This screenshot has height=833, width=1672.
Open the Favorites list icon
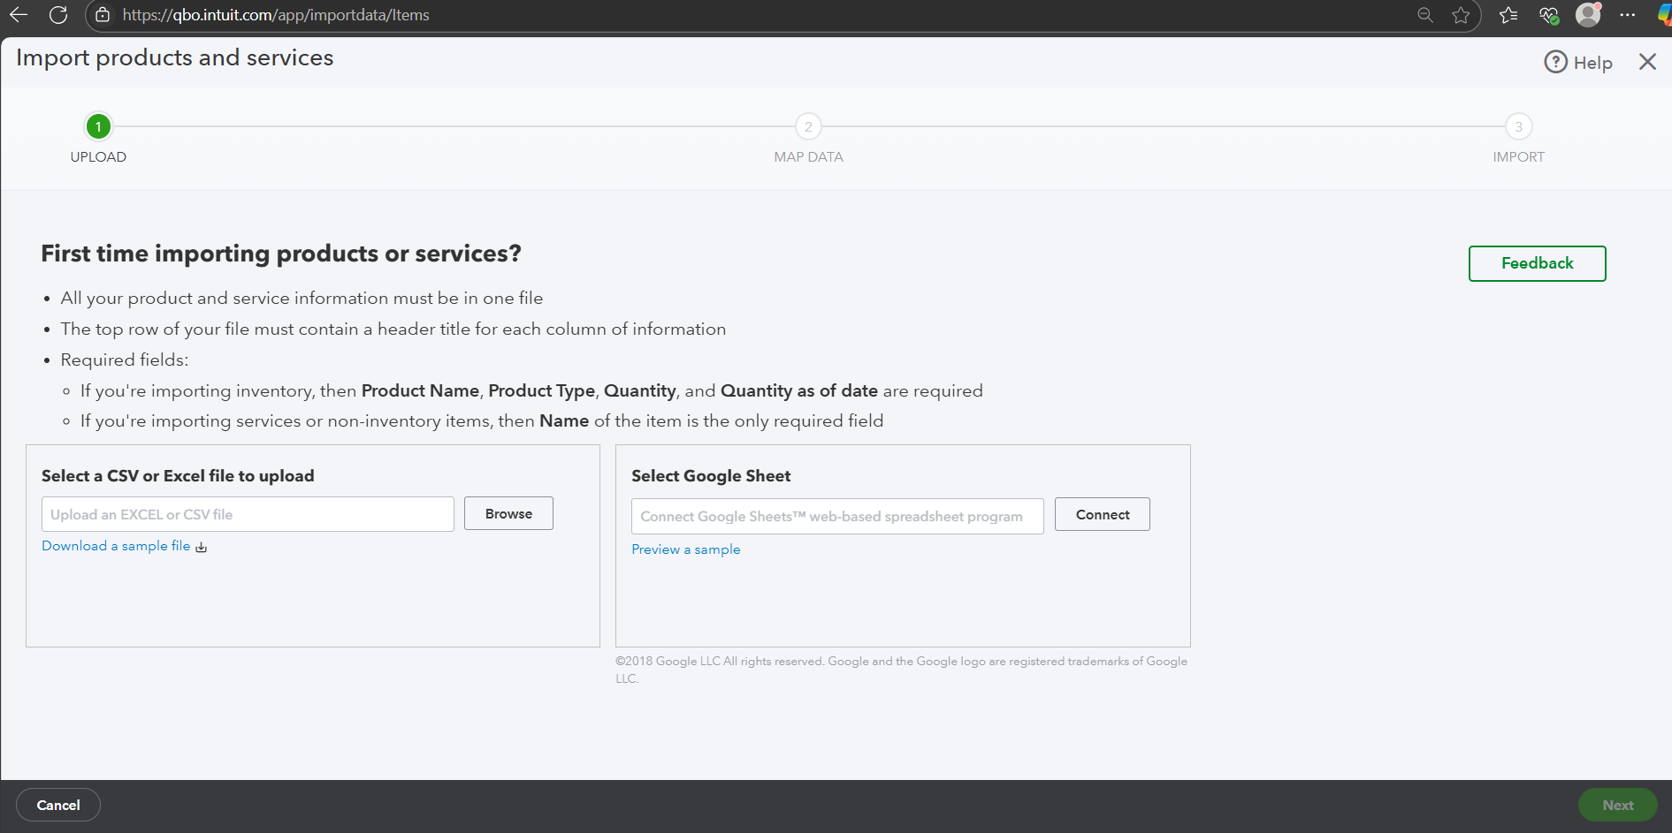(1508, 15)
